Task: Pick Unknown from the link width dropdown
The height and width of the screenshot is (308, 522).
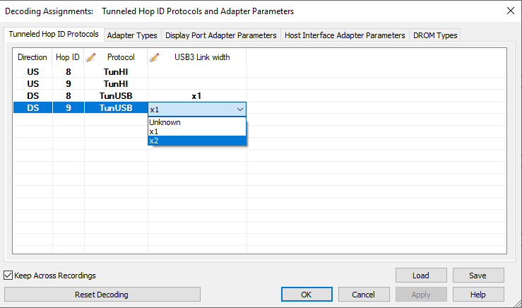Action: click(197, 122)
